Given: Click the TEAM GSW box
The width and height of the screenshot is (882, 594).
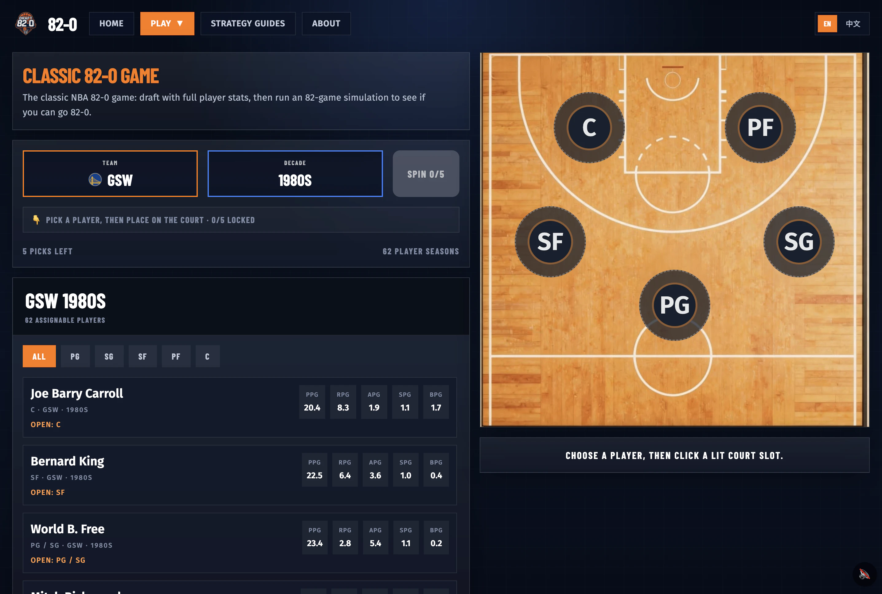Looking at the screenshot, I should click(110, 174).
